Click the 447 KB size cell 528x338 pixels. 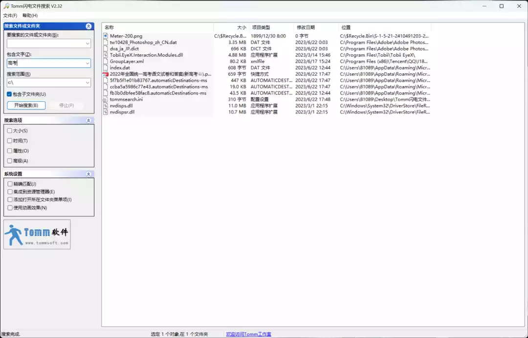[239, 80]
